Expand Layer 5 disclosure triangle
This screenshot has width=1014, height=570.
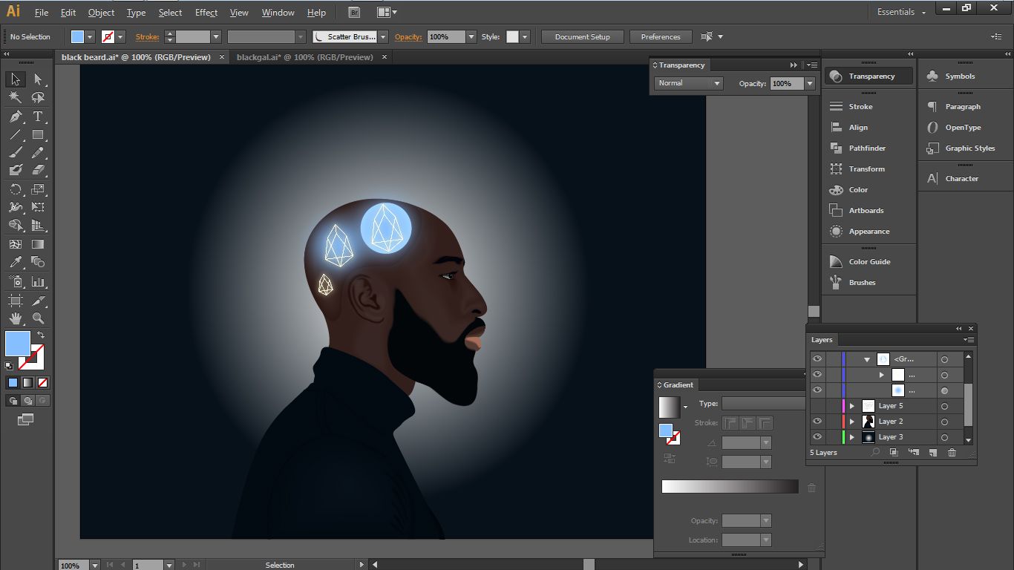[852, 406]
